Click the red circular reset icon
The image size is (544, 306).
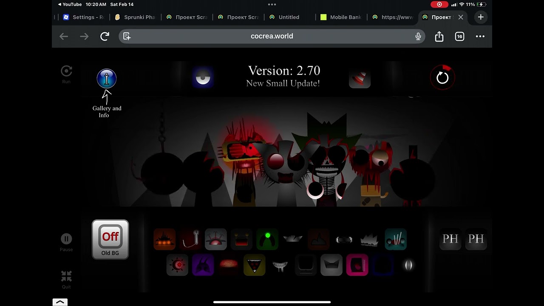pos(442,77)
